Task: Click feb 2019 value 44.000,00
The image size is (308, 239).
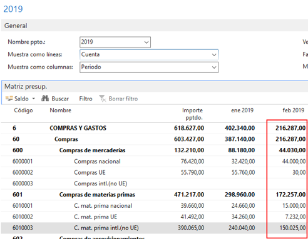Action: [294, 162]
